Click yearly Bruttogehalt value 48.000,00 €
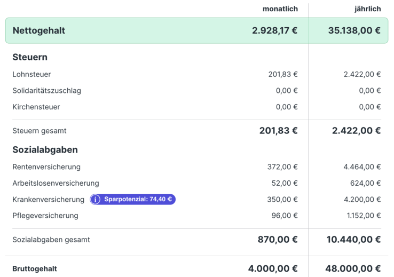 pos(353,268)
